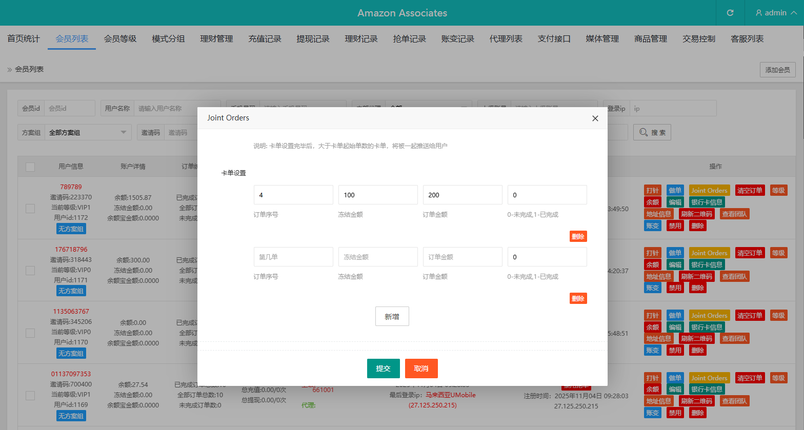Image resolution: width=804 pixels, height=430 pixels.
Task: Click the 取消 button in dialog
Action: tap(421, 368)
